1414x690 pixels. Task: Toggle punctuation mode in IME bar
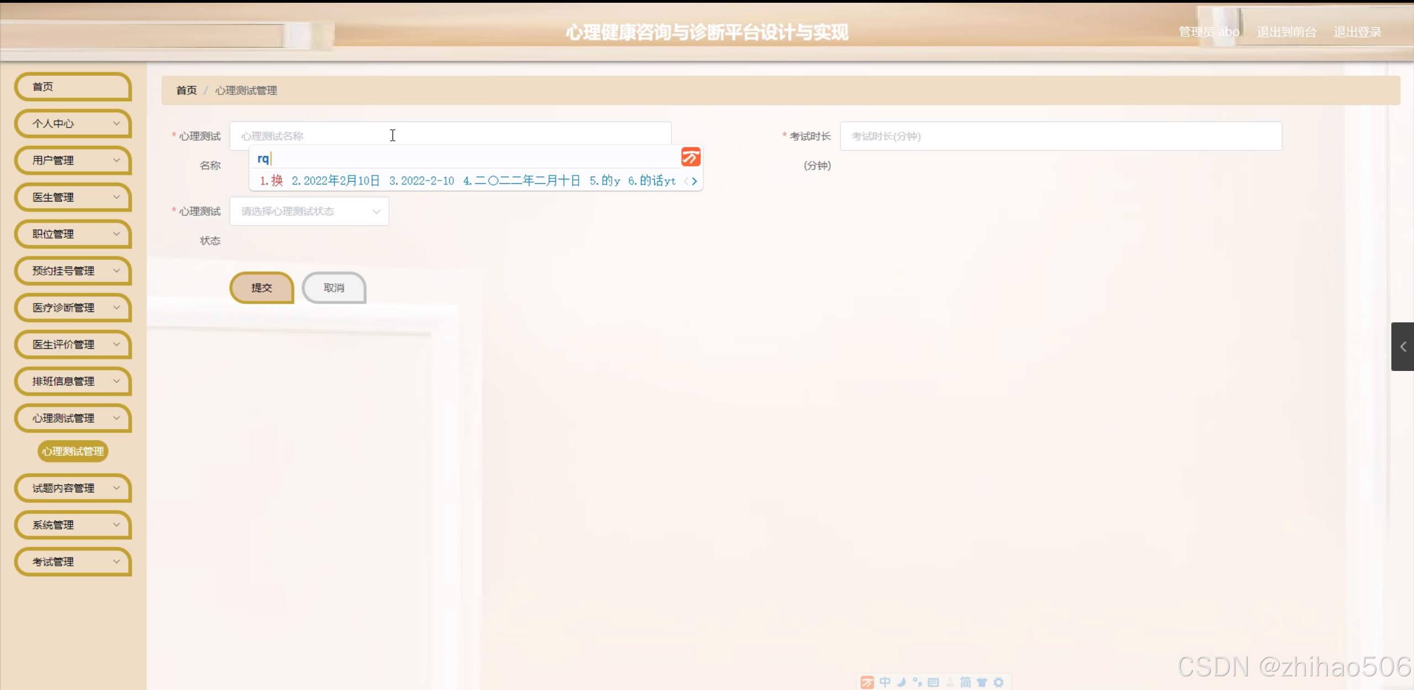[x=917, y=682]
